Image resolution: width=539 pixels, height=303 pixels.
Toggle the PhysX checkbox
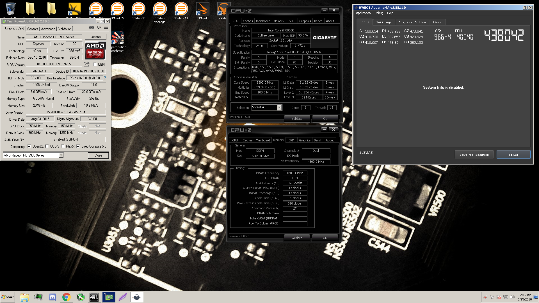point(63,146)
